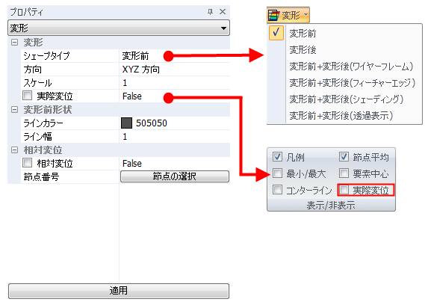Viewport: 428px width, 308px height.
Task: Close the プロパティ panel
Action: 223,12
